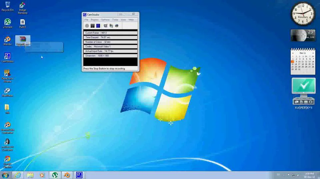
Task: Select the Google Chrome desktop icon
Action: tap(8, 162)
